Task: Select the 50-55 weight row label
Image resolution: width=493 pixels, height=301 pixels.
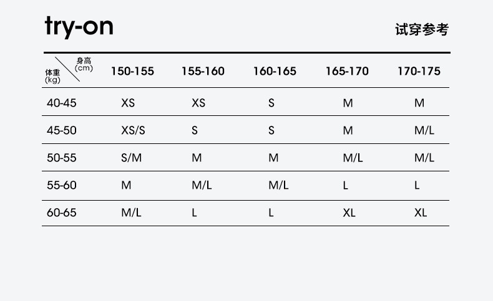Action: tap(61, 158)
